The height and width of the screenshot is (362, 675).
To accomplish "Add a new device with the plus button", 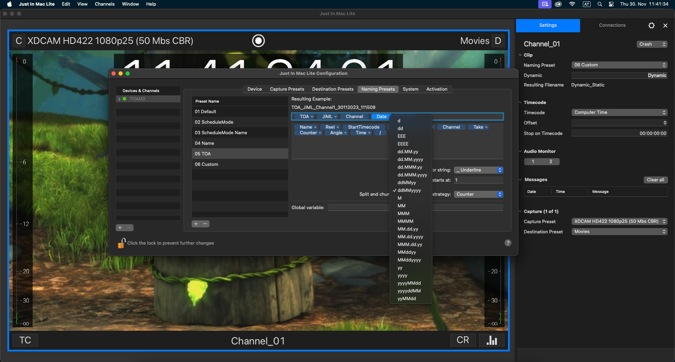I will click(x=120, y=228).
